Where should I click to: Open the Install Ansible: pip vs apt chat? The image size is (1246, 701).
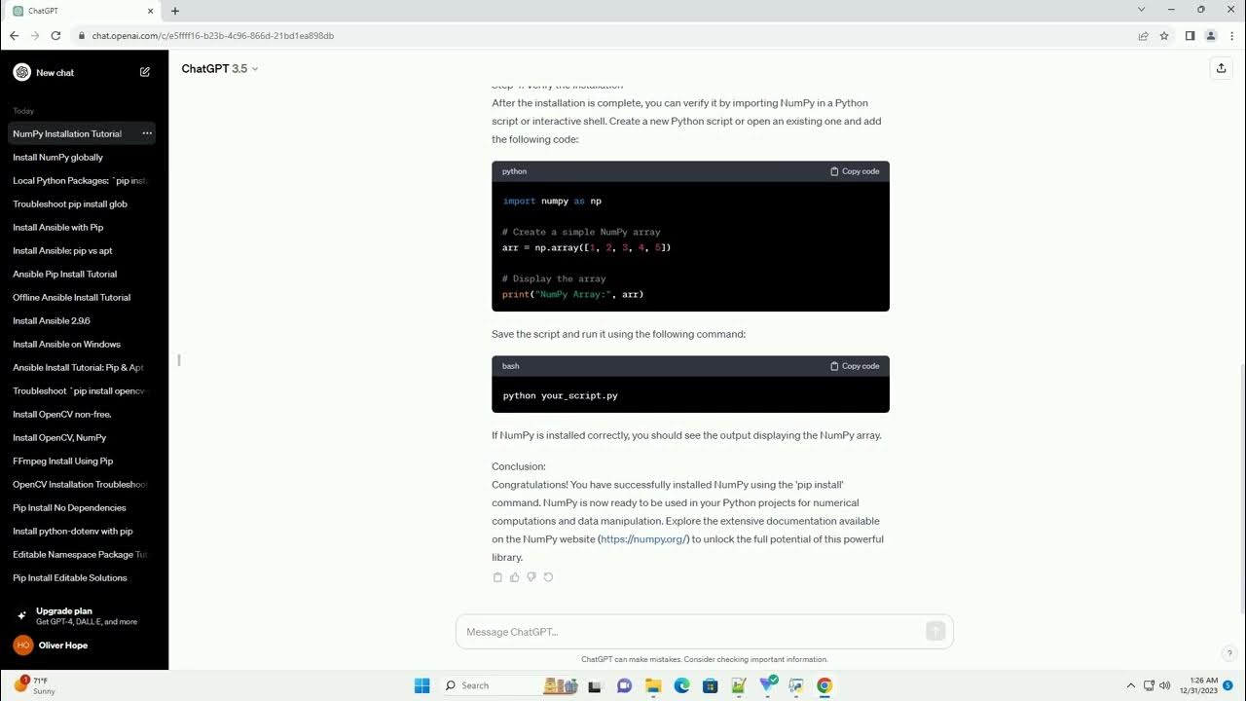click(82, 250)
